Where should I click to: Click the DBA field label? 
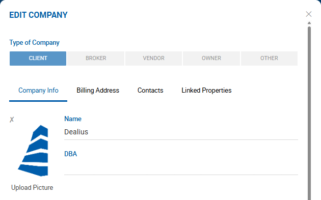[71, 154]
